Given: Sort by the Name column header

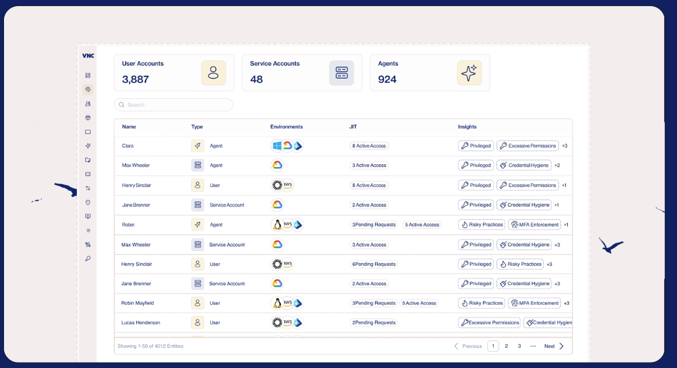Looking at the screenshot, I should click(129, 127).
